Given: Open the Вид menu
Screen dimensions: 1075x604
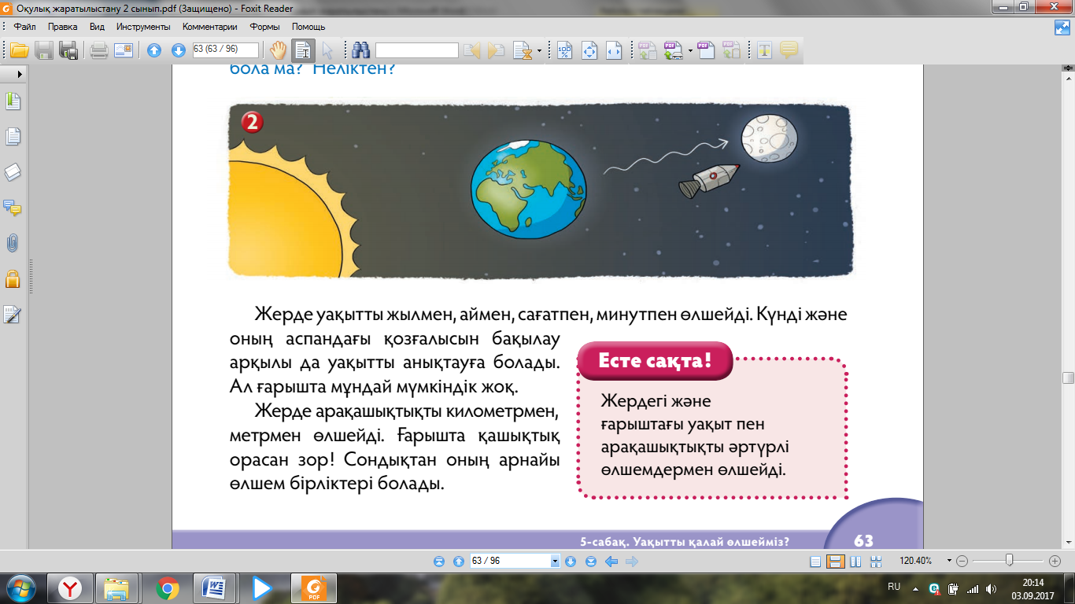Looking at the screenshot, I should pos(98,27).
